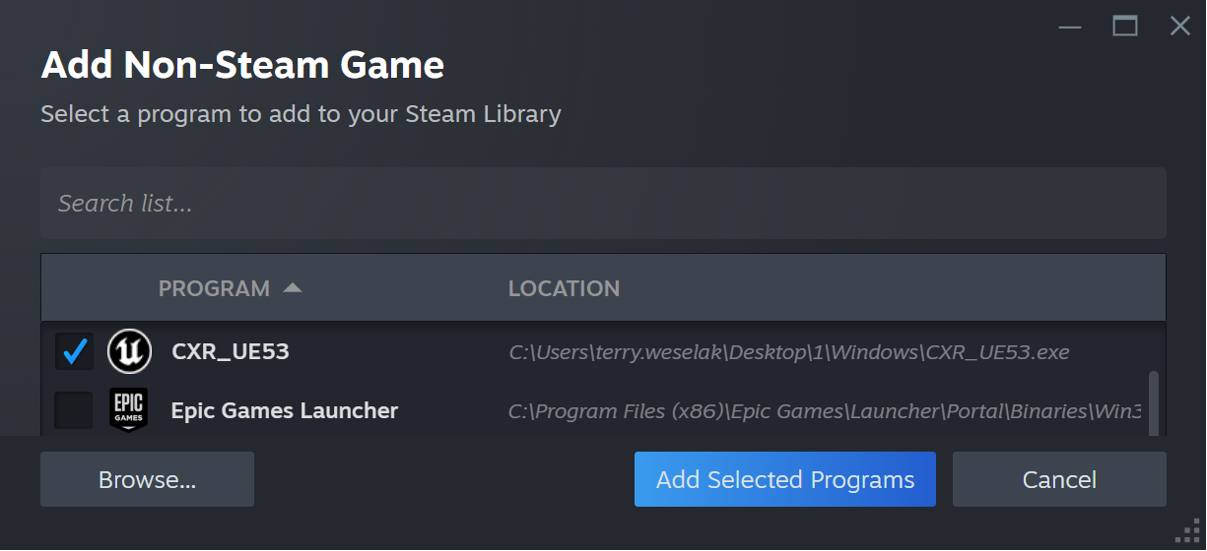The width and height of the screenshot is (1207, 551).
Task: Minimize the Add Non-Steam Game window
Action: [1071, 27]
